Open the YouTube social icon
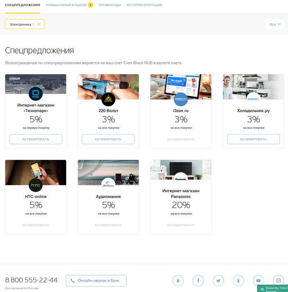The height and width of the screenshot is (292, 288). pyautogui.click(x=258, y=280)
